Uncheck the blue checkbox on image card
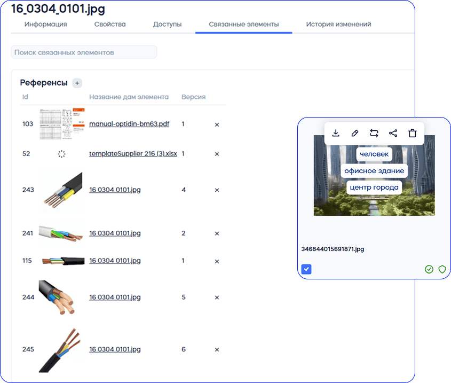Image resolution: width=451 pixels, height=383 pixels. point(306,269)
